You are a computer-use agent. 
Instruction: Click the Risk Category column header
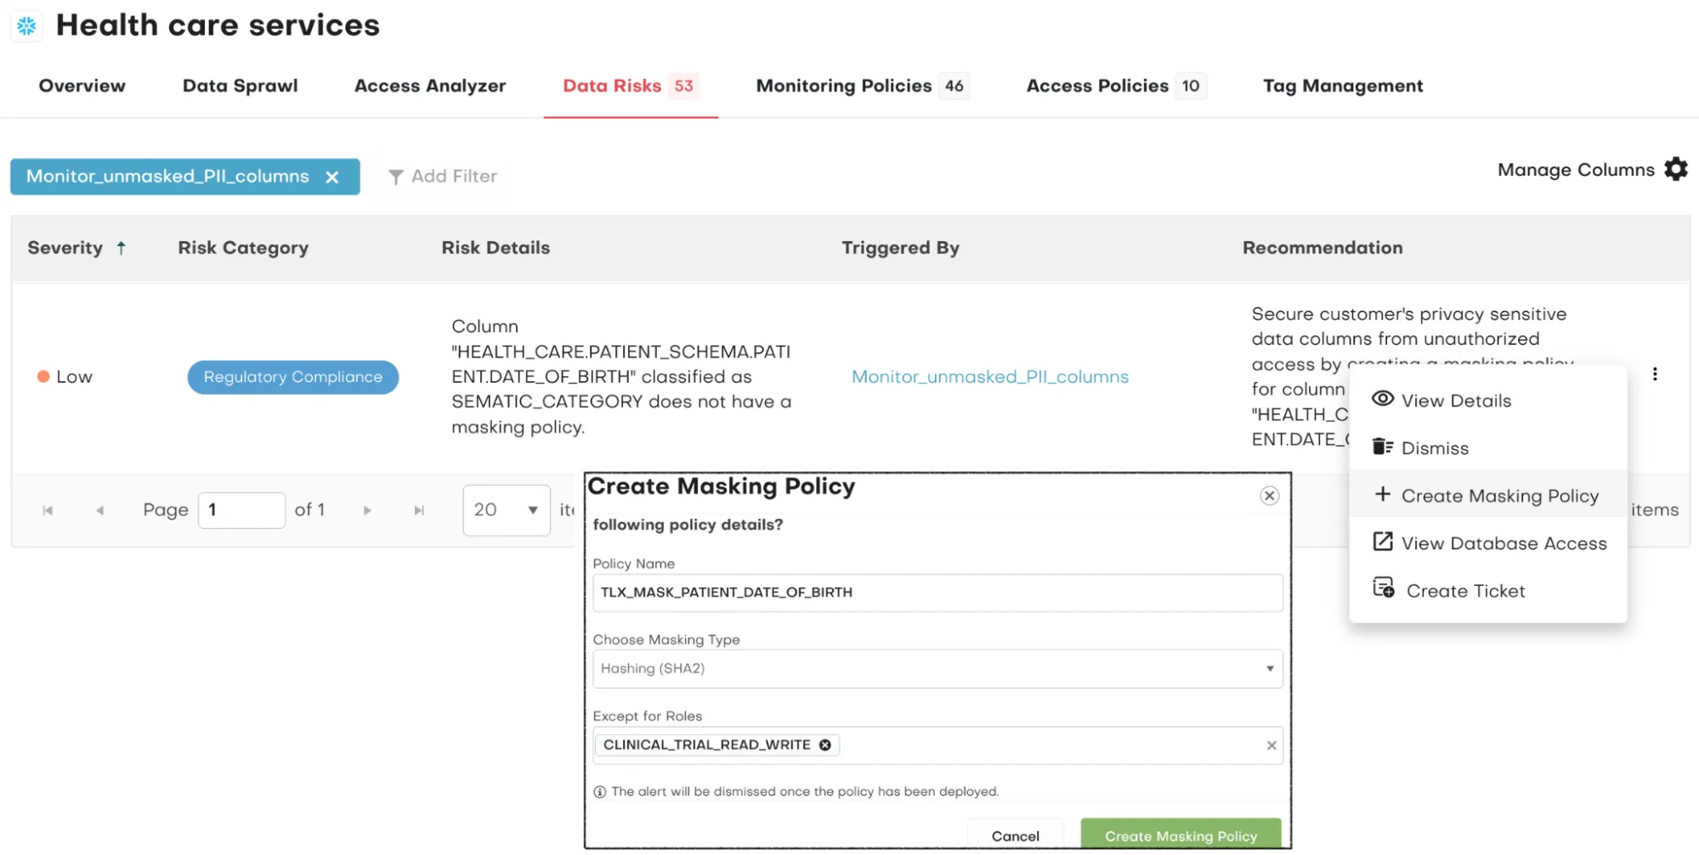click(x=243, y=248)
